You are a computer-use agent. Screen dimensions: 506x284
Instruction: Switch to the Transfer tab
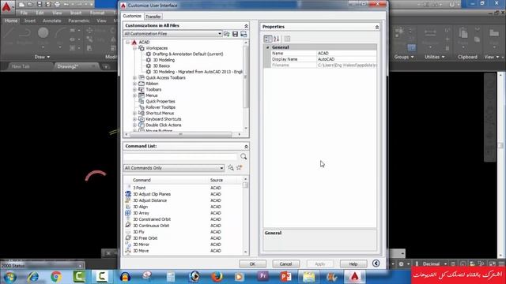[153, 17]
